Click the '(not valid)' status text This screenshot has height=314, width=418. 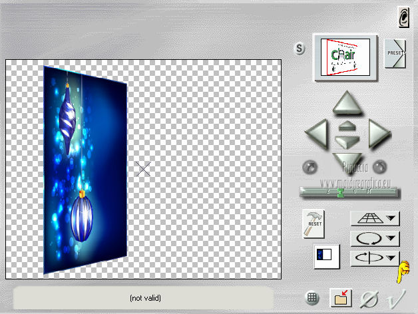pos(145,298)
